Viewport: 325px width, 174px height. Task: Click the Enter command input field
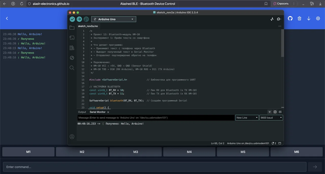pos(154,167)
